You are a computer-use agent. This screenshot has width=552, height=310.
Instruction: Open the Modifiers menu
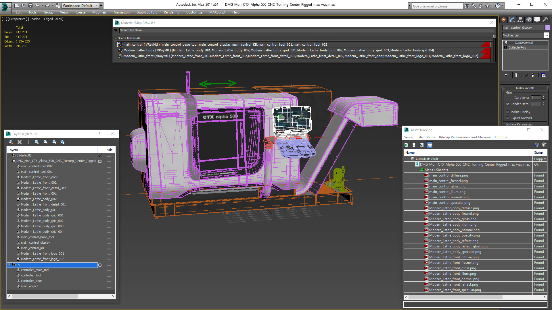(99, 12)
